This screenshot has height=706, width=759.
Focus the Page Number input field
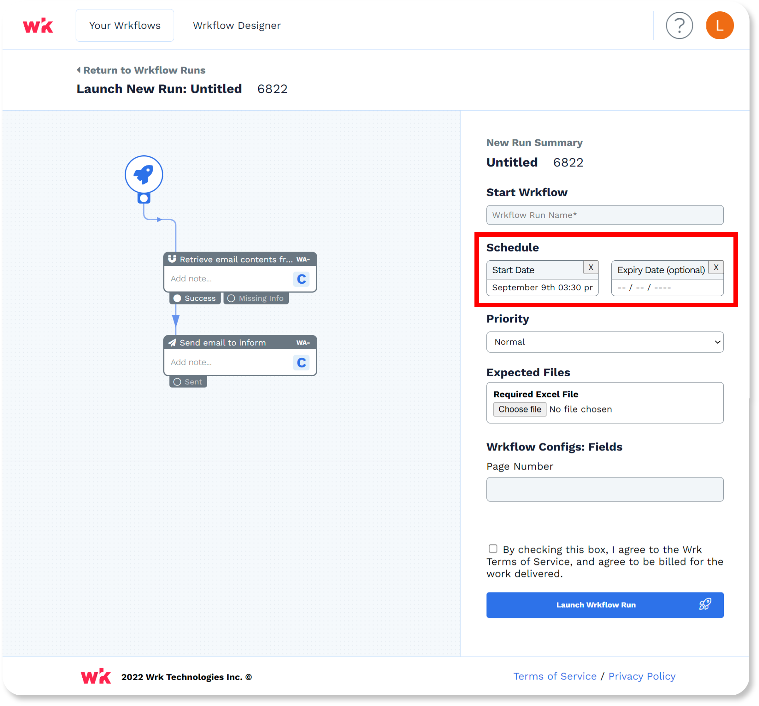click(x=605, y=489)
